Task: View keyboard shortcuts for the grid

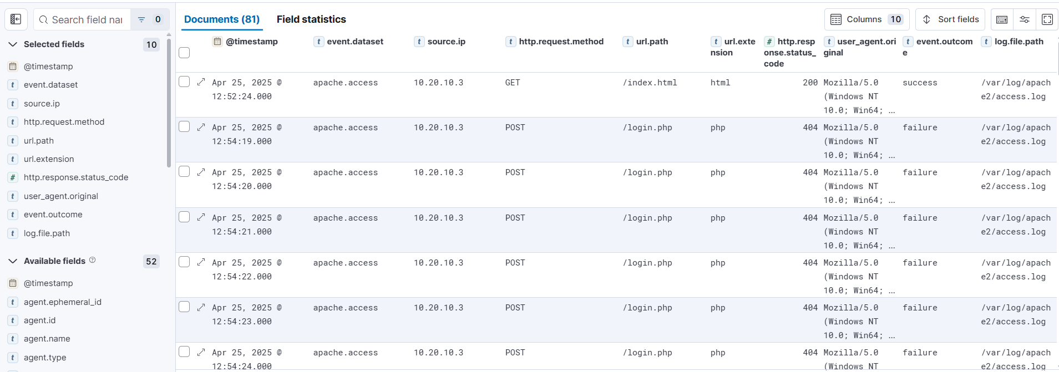Action: [1002, 19]
